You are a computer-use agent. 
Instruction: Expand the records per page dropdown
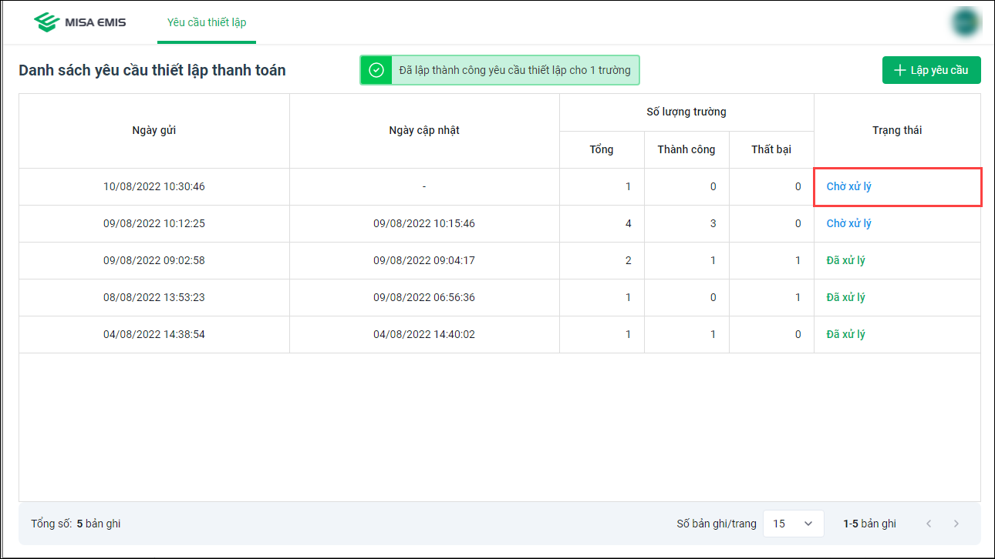coord(793,524)
